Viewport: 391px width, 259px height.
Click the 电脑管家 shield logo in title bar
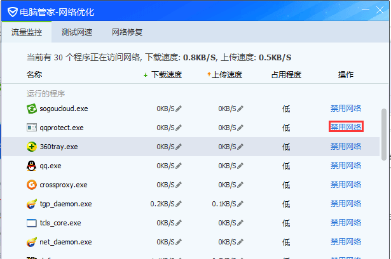[12, 11]
